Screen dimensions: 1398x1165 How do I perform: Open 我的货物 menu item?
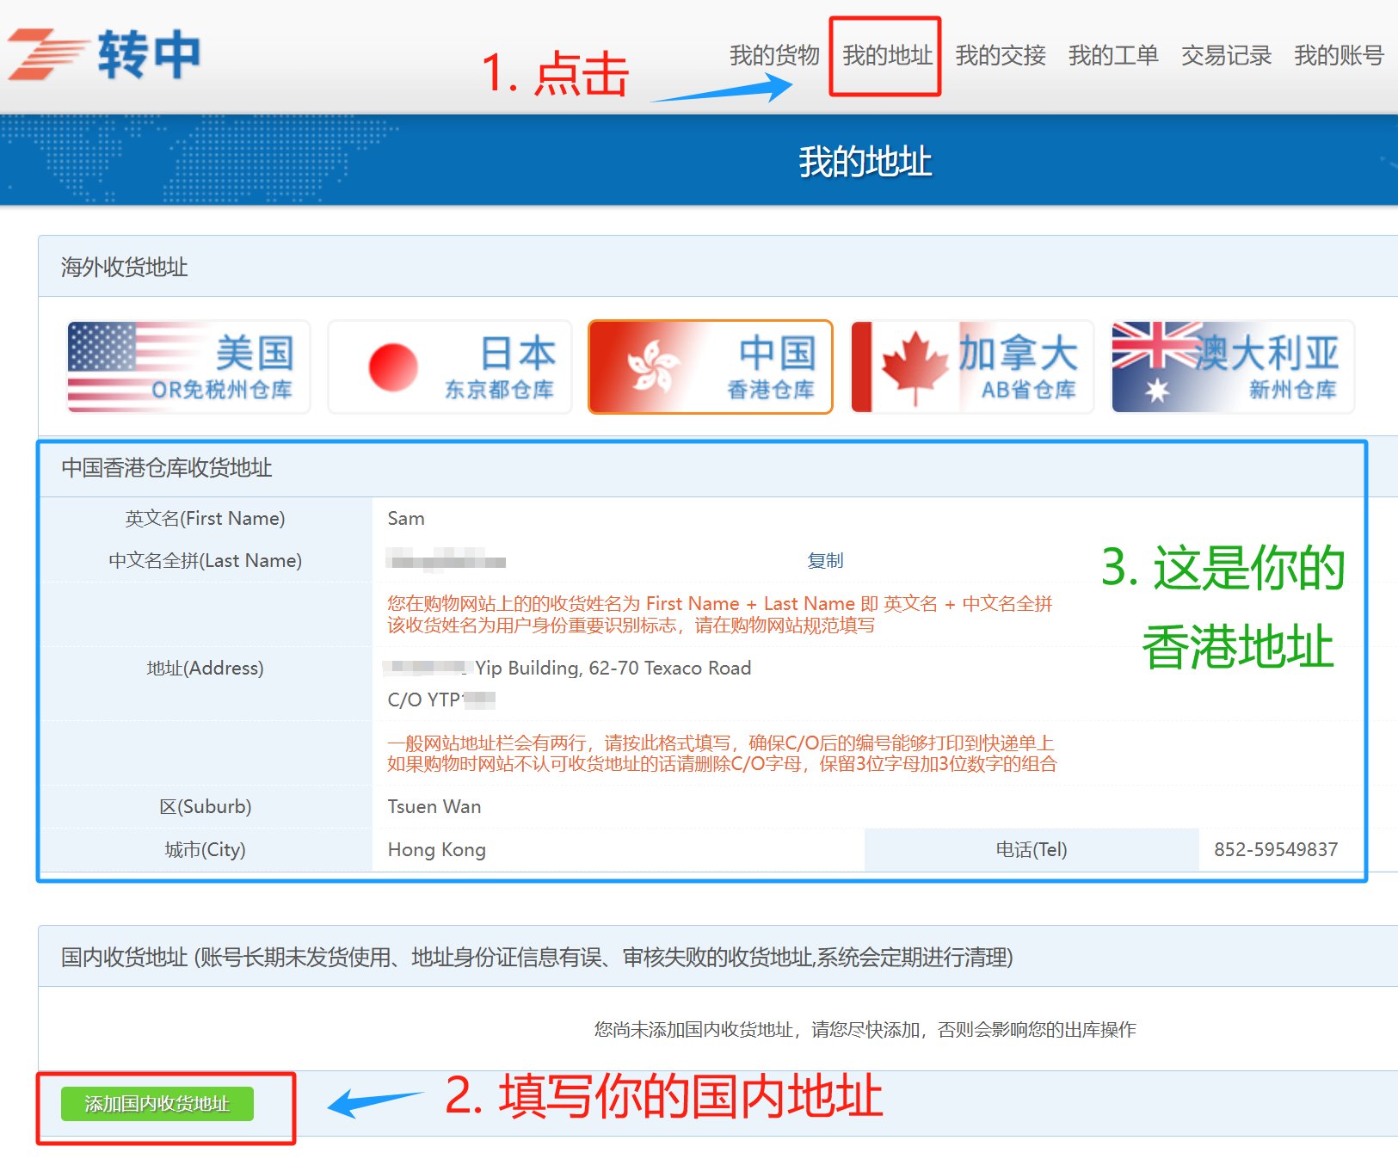coord(774,56)
